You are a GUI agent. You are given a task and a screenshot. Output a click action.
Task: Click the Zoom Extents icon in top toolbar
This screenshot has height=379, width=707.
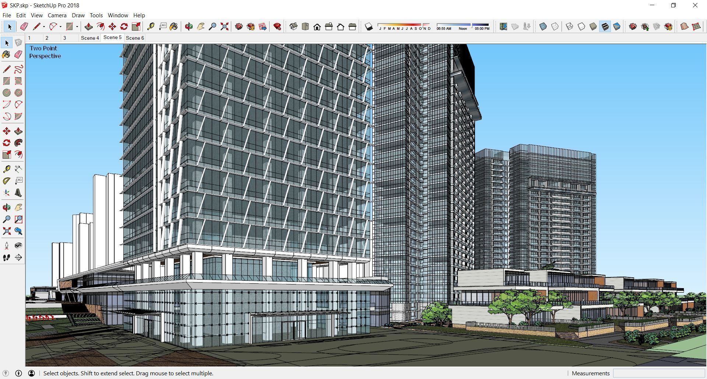(224, 26)
